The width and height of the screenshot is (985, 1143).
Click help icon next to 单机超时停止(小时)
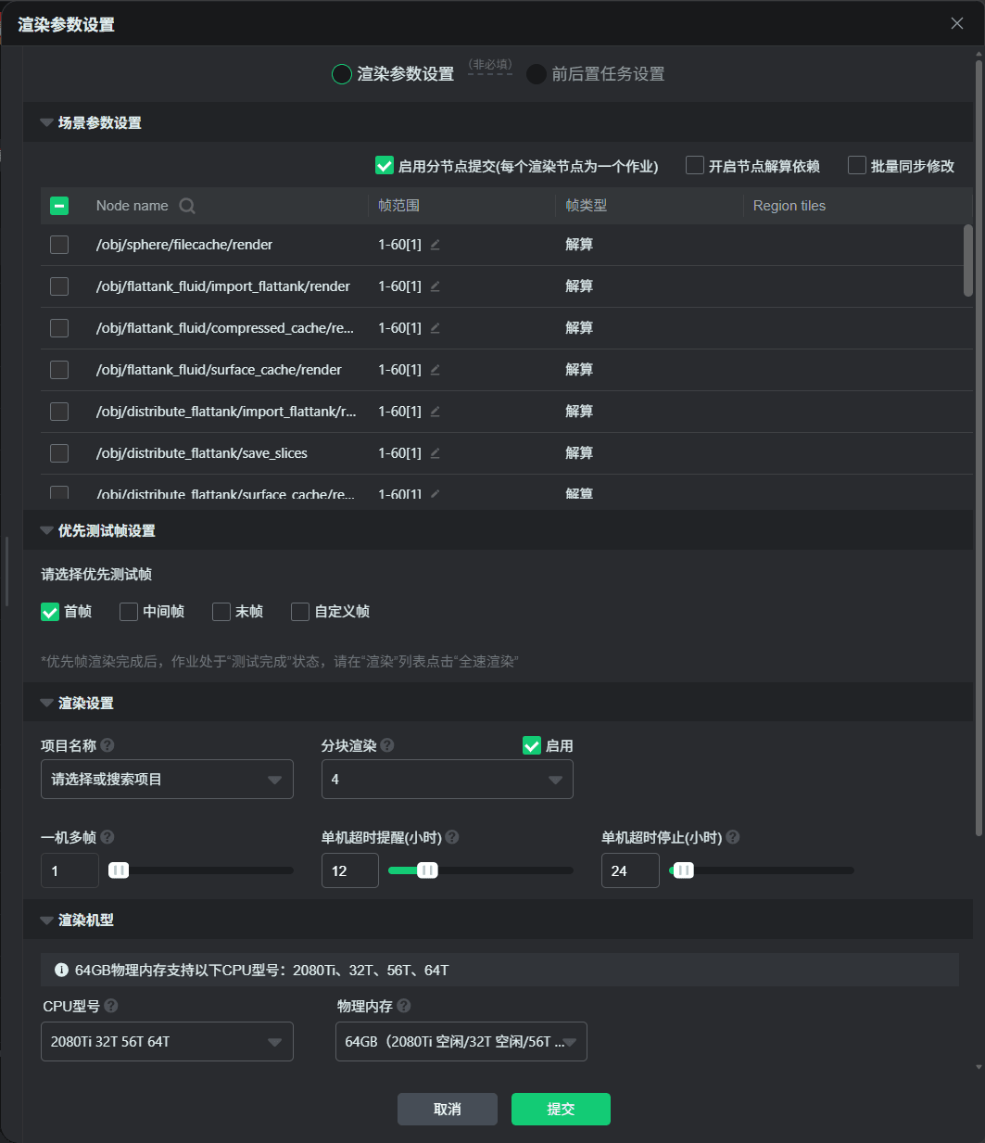(733, 837)
